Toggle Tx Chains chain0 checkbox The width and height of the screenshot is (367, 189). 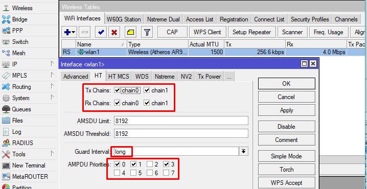click(117, 90)
